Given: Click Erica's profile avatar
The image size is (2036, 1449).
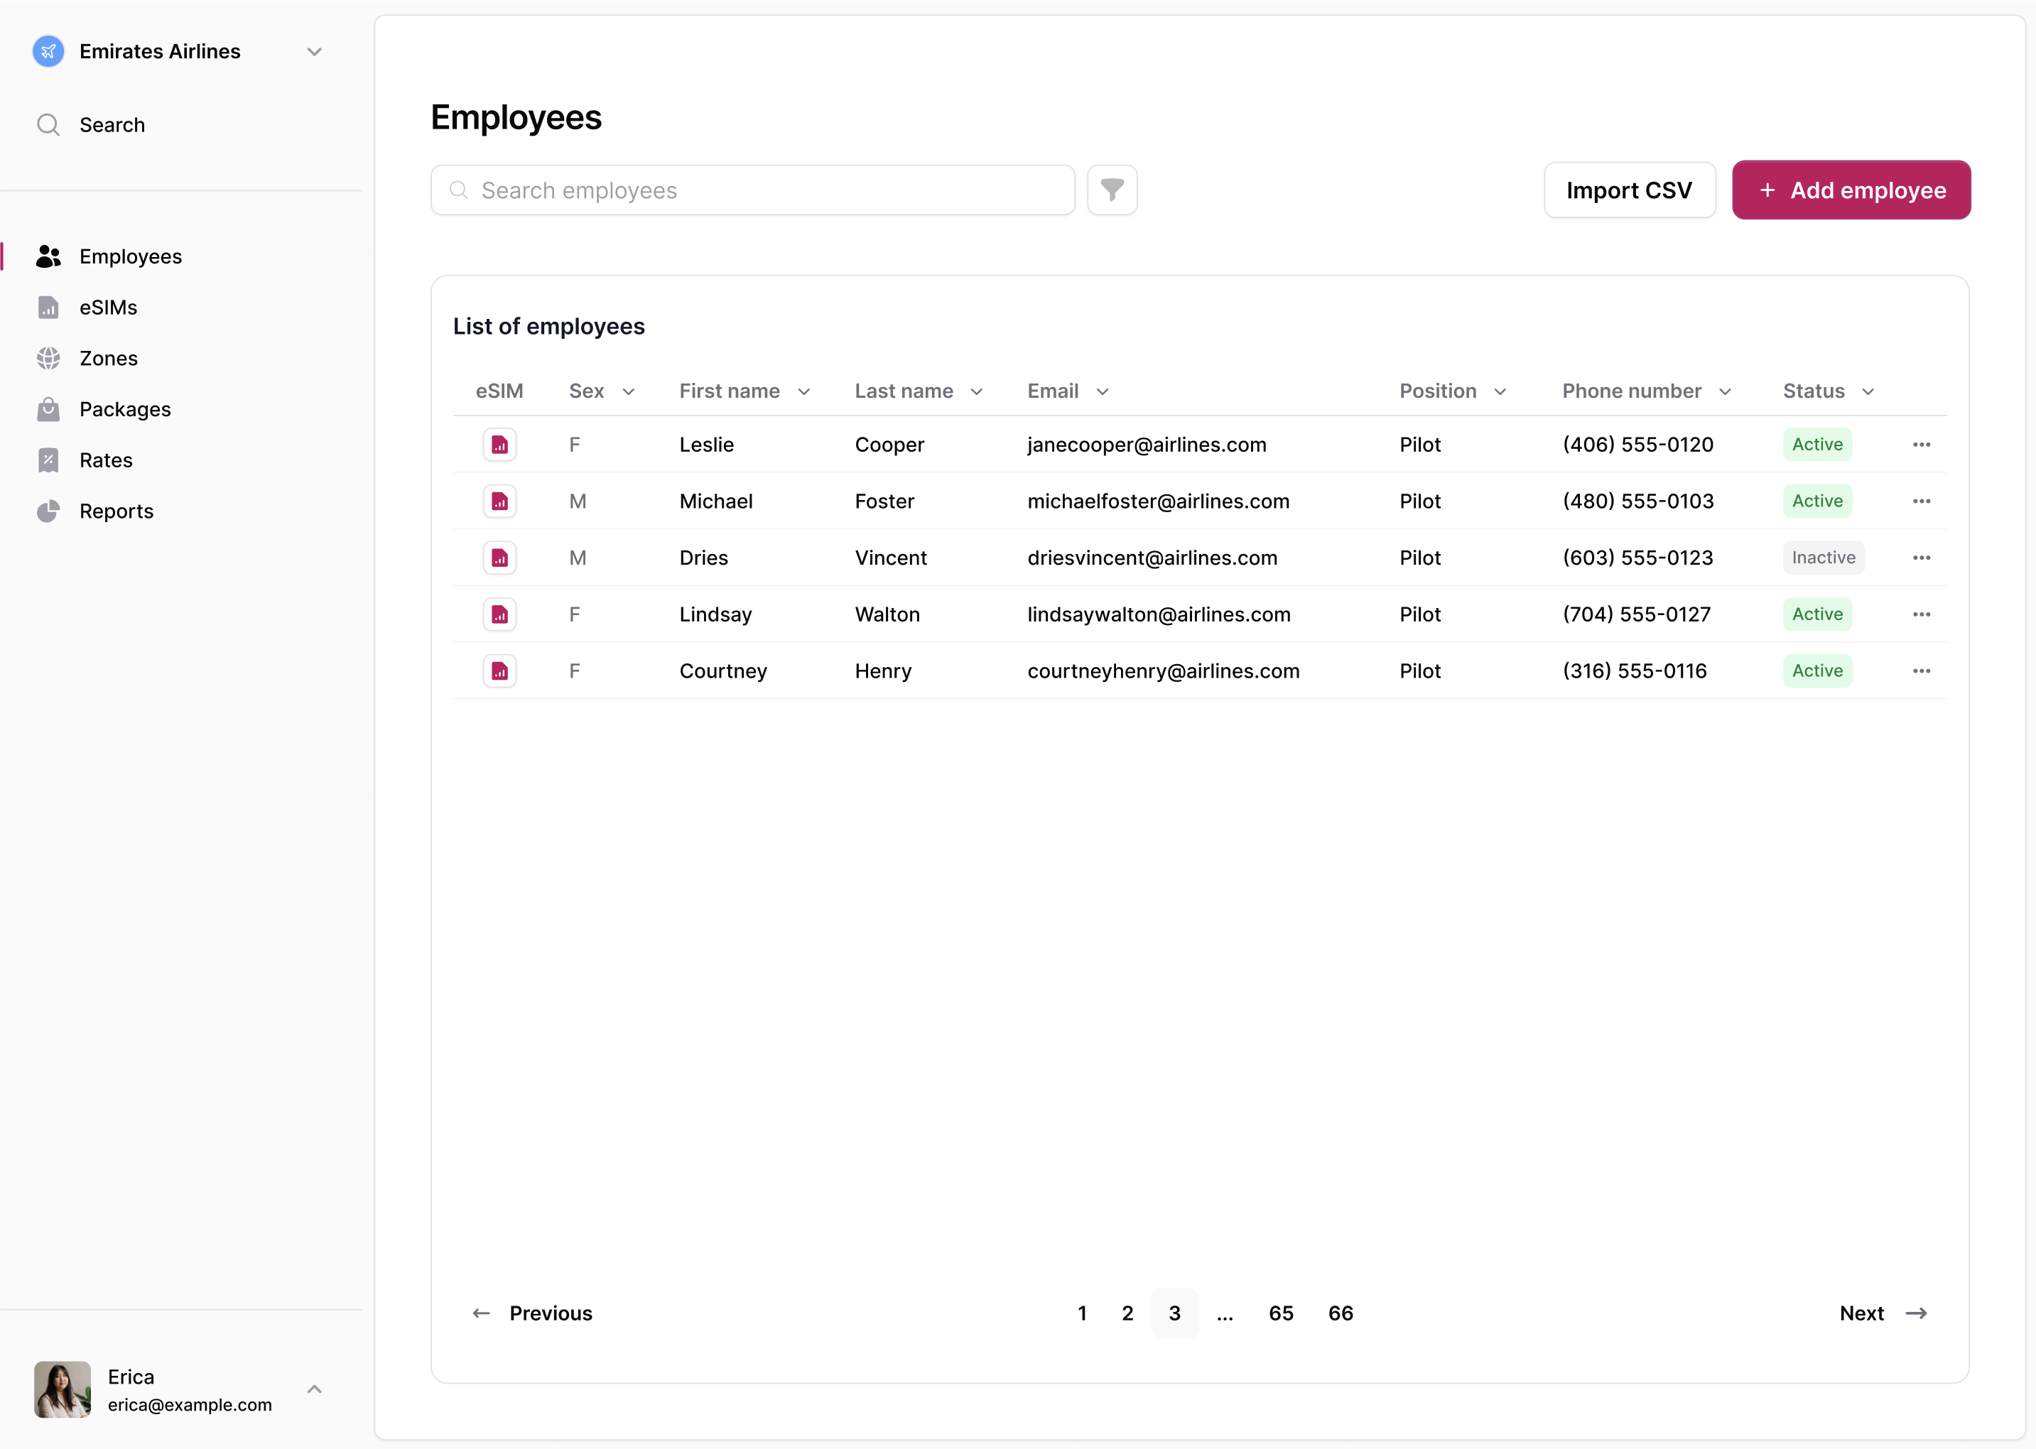Looking at the screenshot, I should tap(63, 1389).
